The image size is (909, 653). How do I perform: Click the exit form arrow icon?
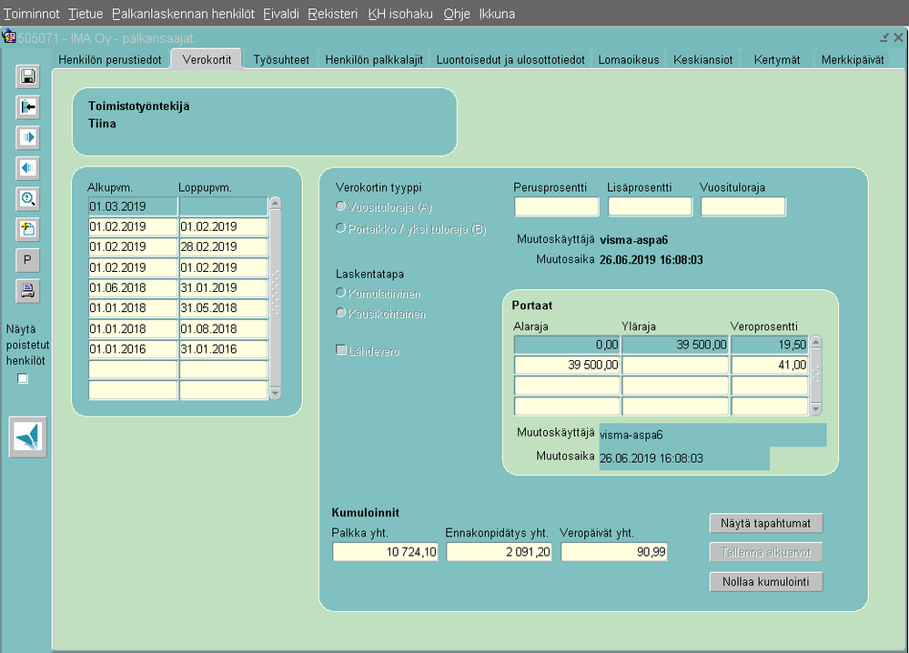pos(27,107)
